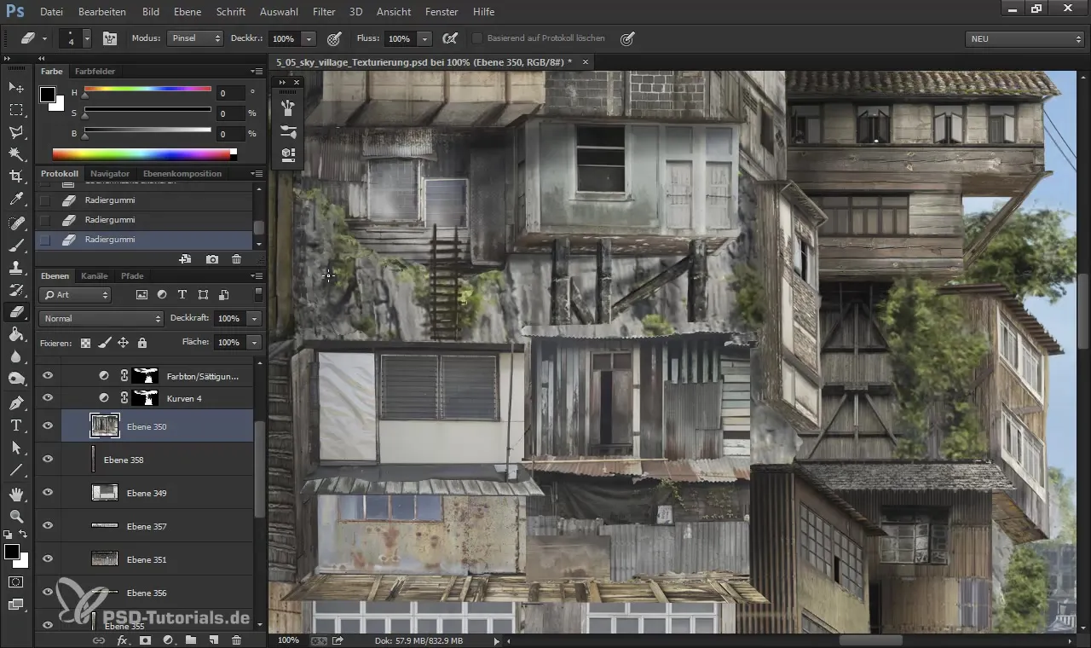Select the Magic Wand tool
Screen dimensions: 1091x648
point(16,154)
